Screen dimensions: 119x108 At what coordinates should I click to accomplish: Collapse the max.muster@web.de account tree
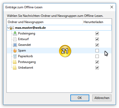pos(9,28)
